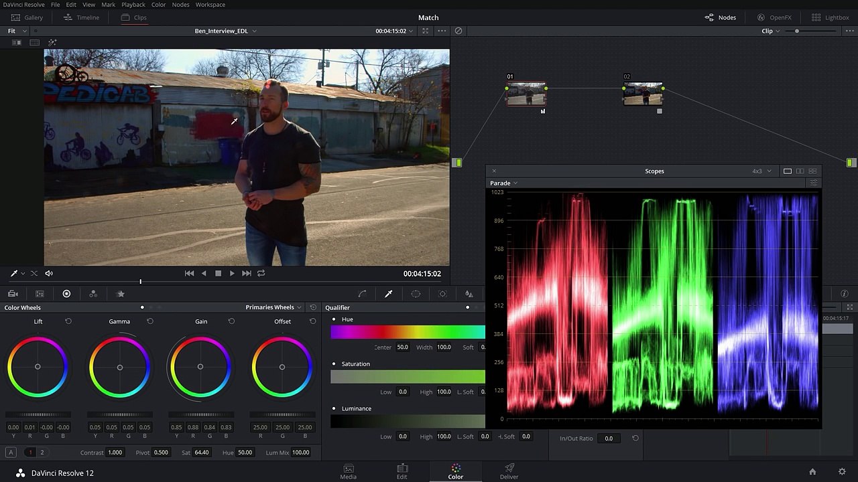
Task: Open the Curves palette icon
Action: coord(362,294)
